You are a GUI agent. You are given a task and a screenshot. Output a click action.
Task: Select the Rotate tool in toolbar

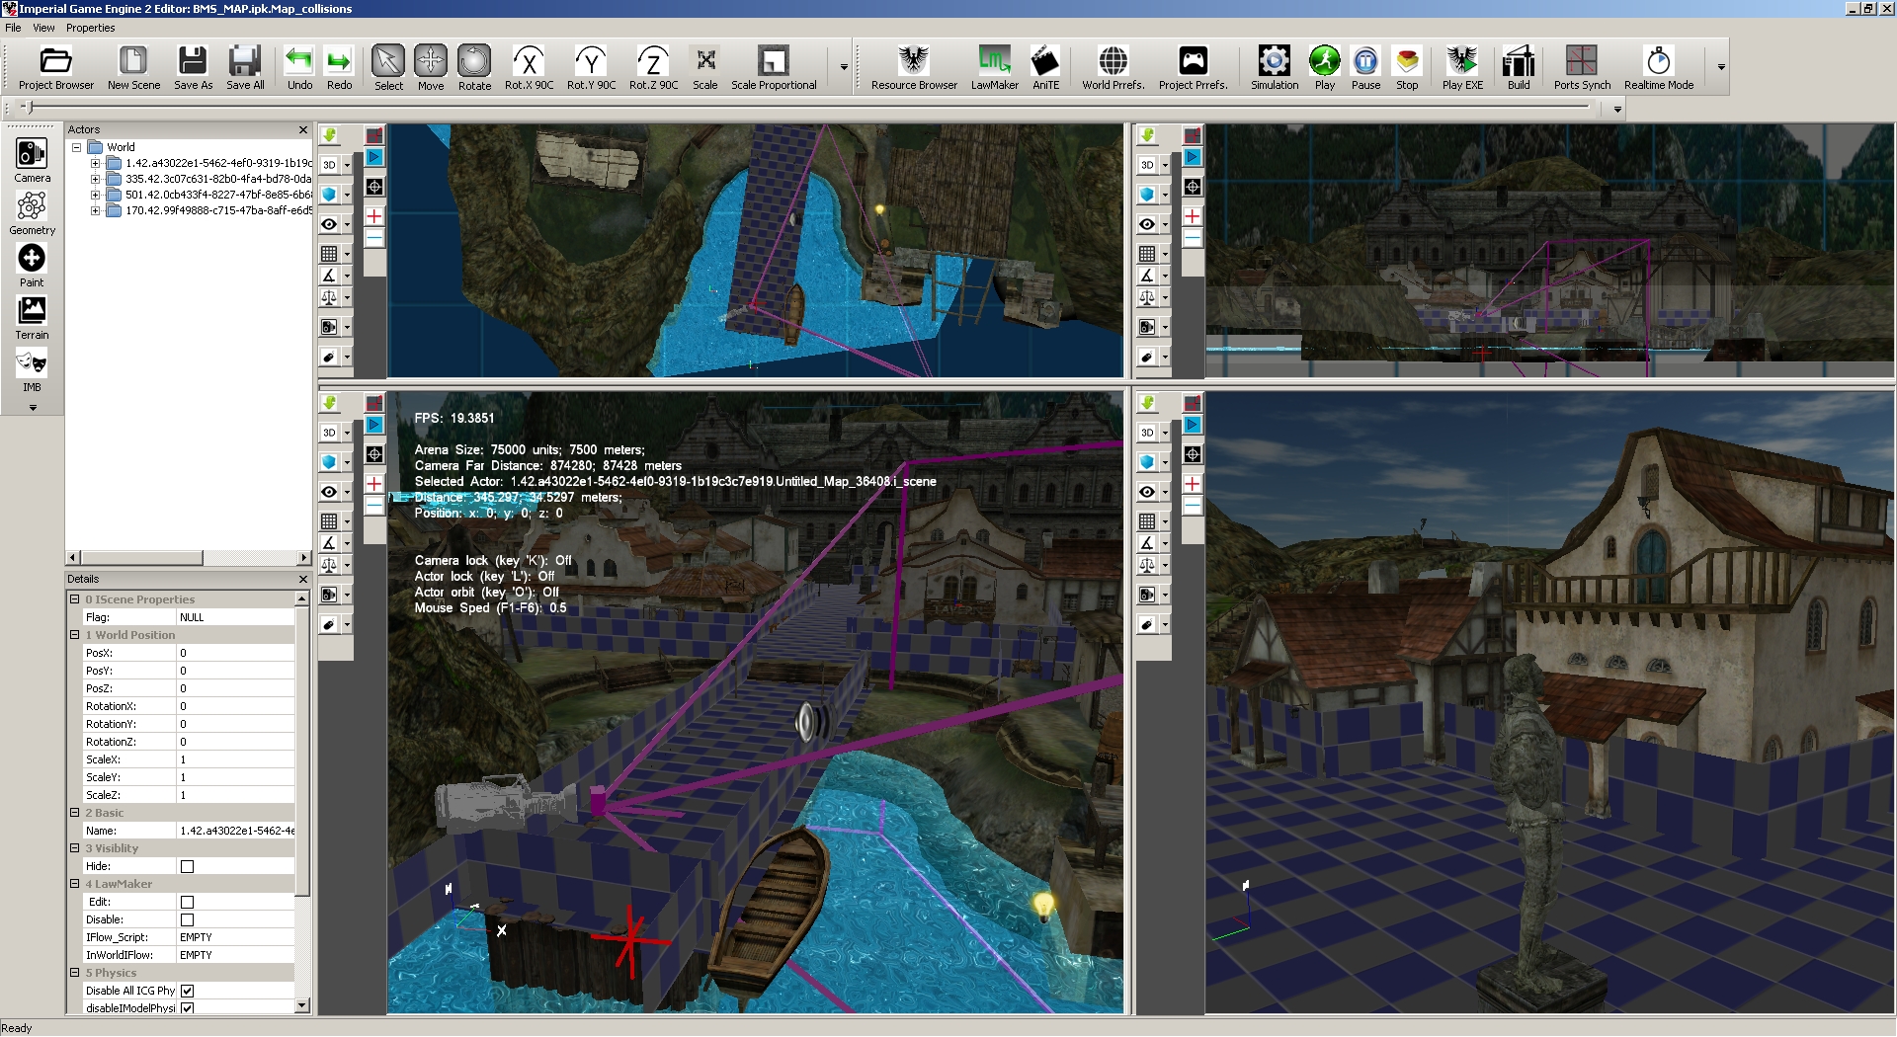pos(474,67)
